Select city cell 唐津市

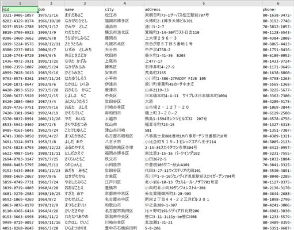point(124,90)
